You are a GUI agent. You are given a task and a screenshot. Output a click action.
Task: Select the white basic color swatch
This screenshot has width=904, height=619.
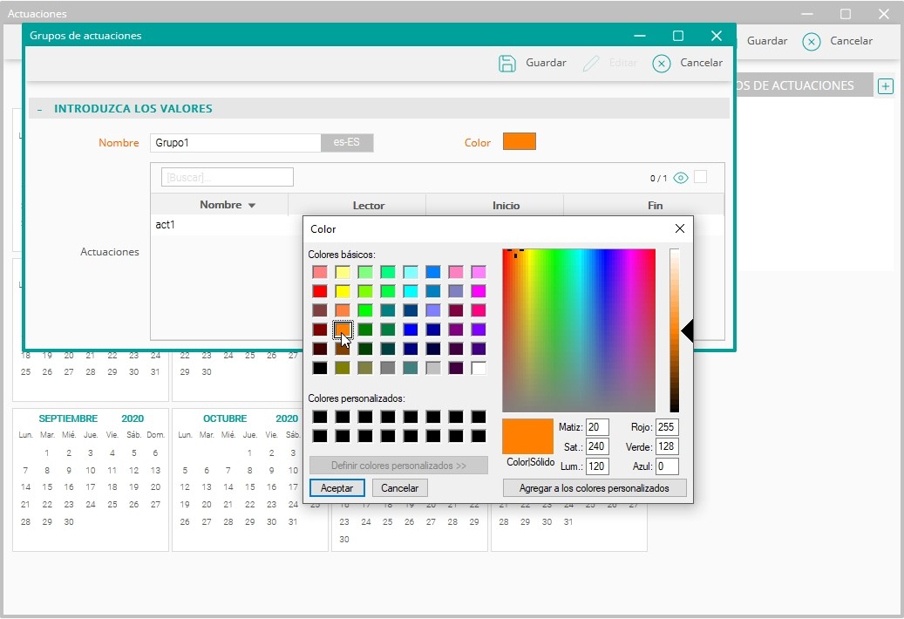click(478, 368)
